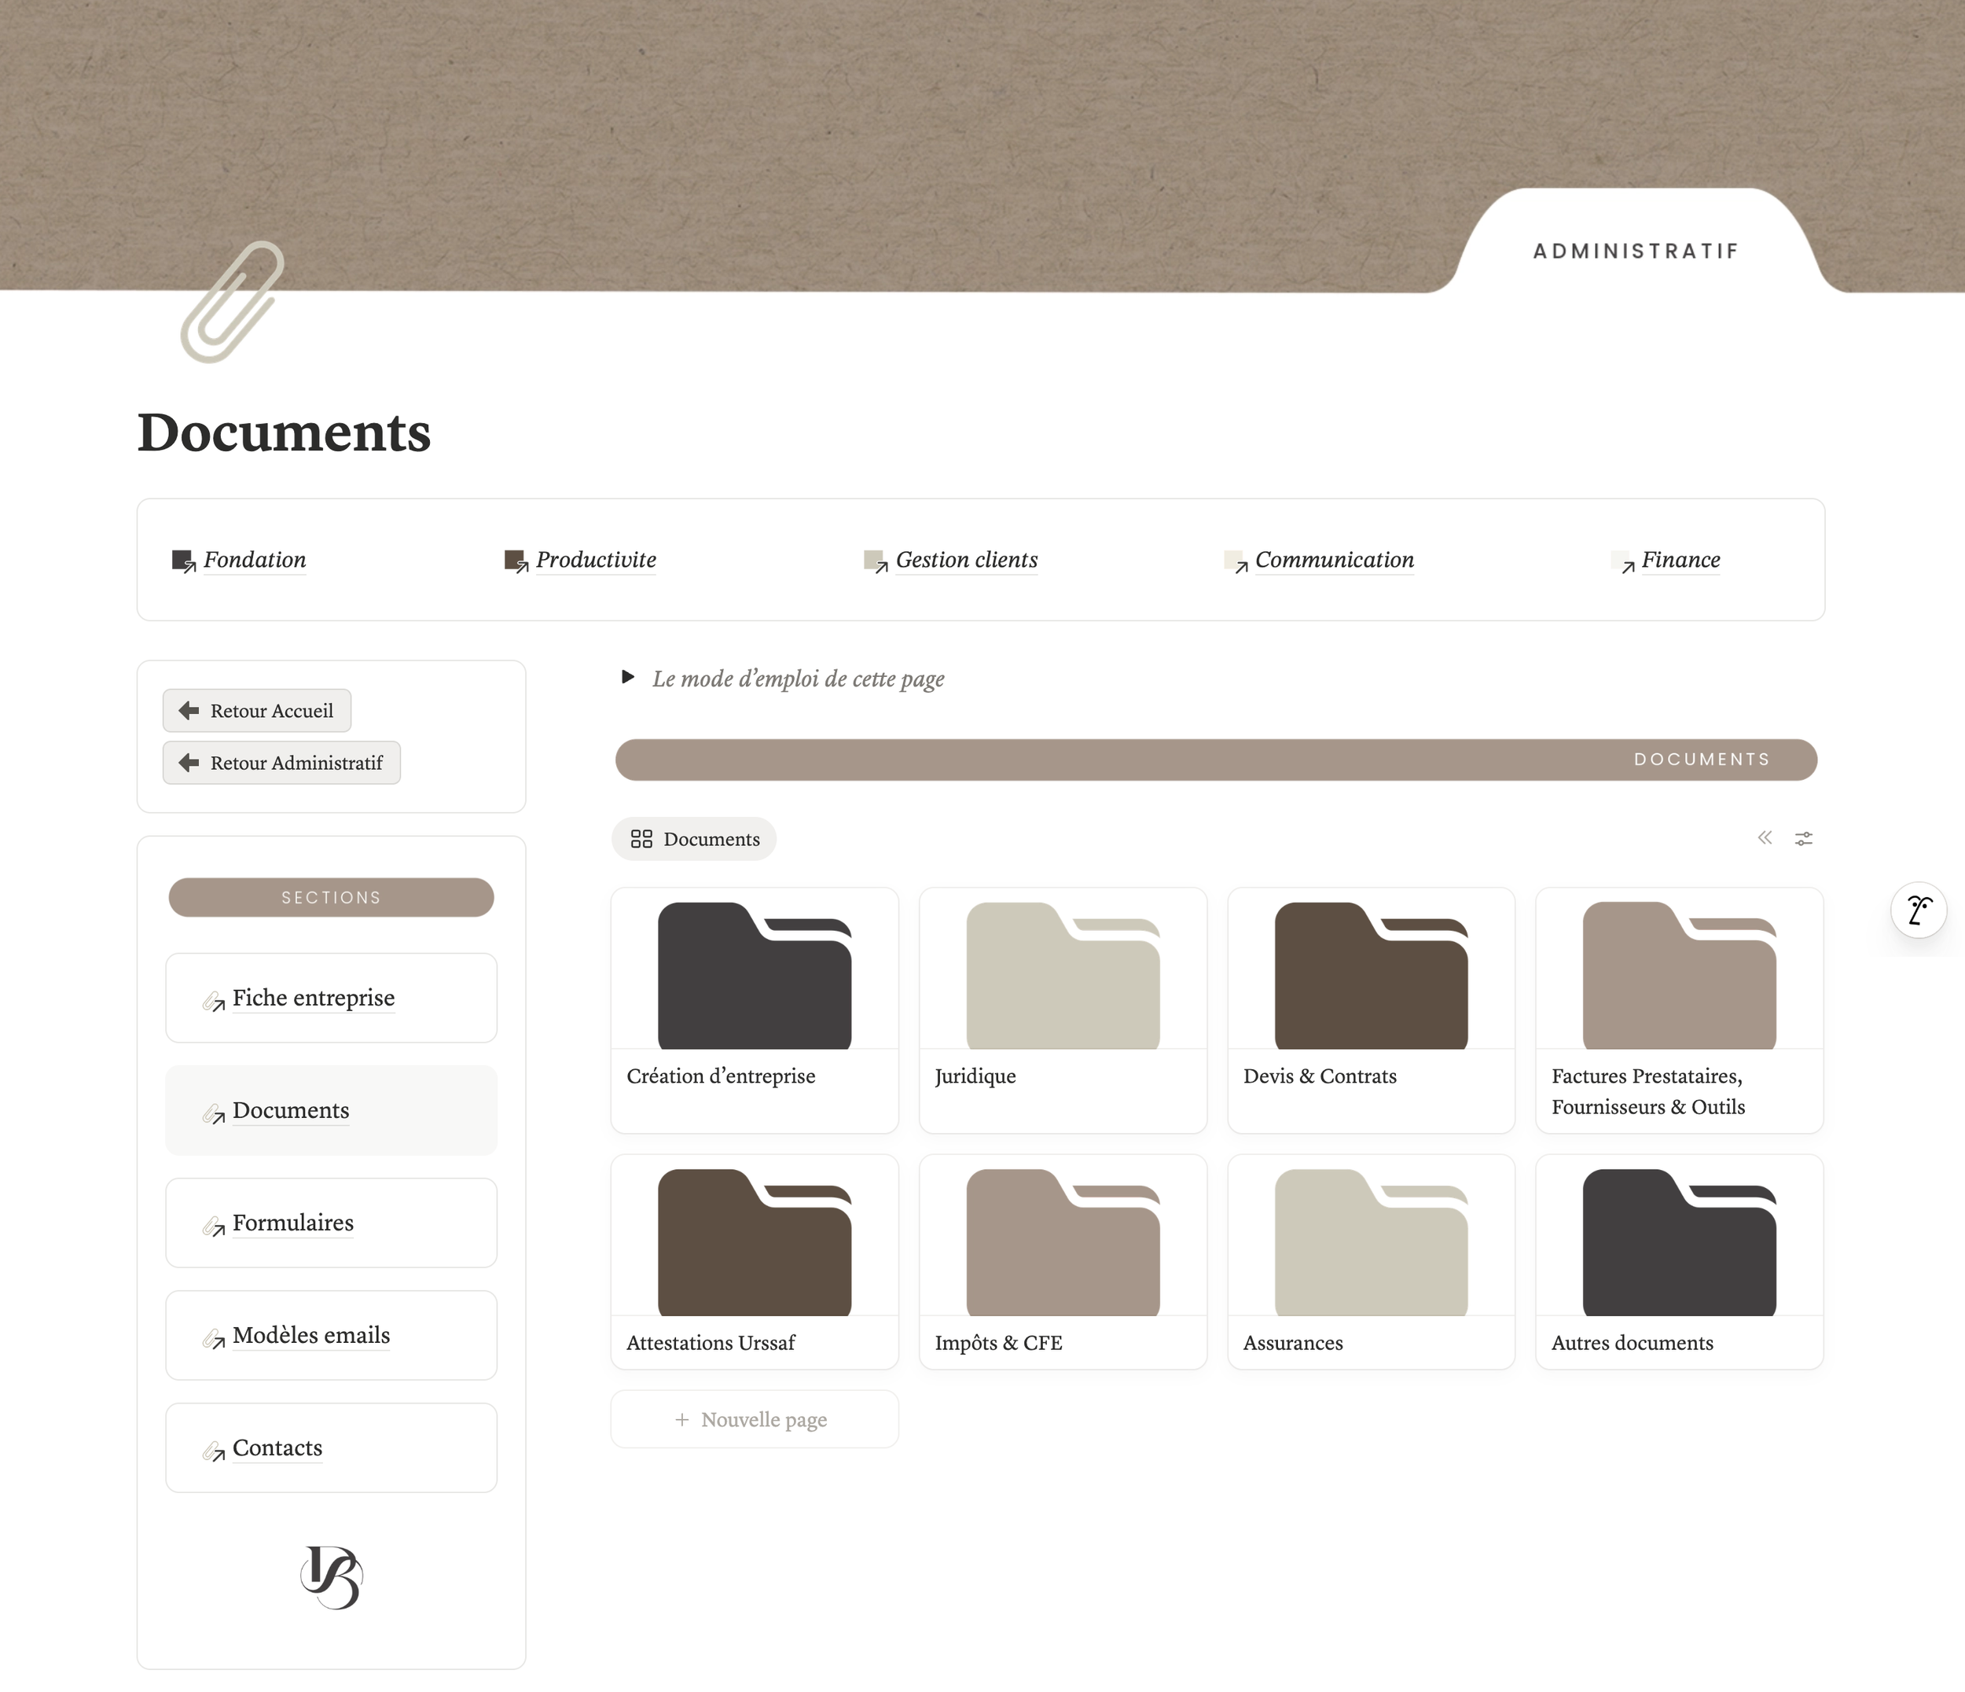Open the Gestion clients page link
Screen dimensions: 1965x1692
(966, 560)
